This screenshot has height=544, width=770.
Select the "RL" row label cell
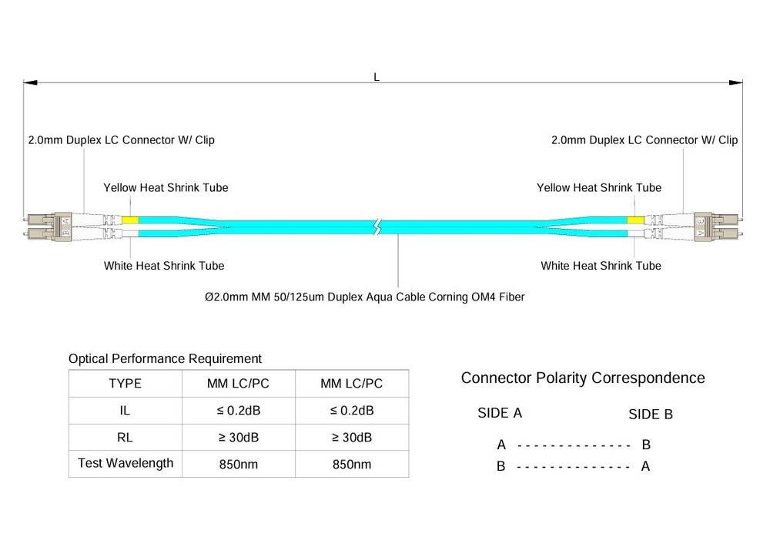point(126,437)
